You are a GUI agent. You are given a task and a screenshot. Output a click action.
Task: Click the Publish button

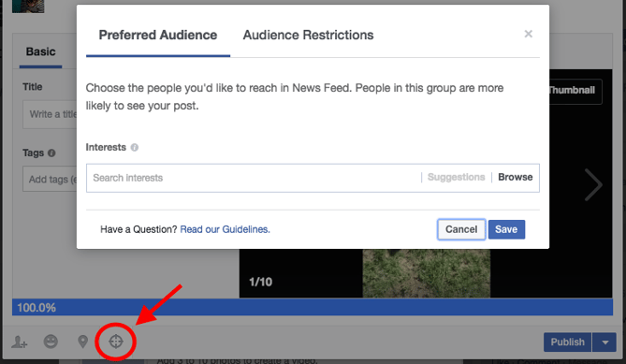pyautogui.click(x=567, y=342)
